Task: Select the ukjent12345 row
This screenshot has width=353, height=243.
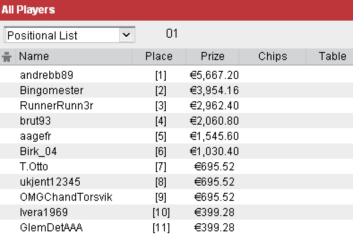Action: click(176, 182)
